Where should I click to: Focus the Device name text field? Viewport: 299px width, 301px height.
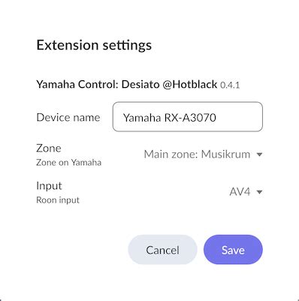click(x=188, y=116)
